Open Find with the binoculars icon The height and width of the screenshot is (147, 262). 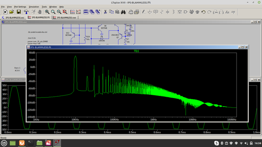coord(123,12)
